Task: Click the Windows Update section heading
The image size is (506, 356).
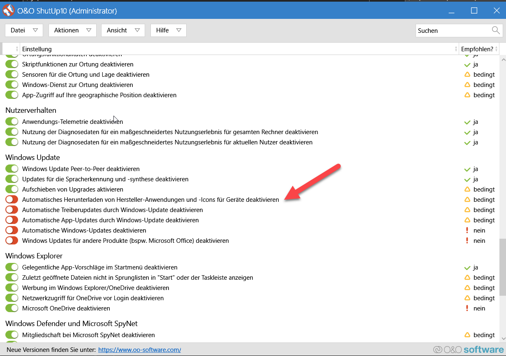Action: click(x=32, y=157)
